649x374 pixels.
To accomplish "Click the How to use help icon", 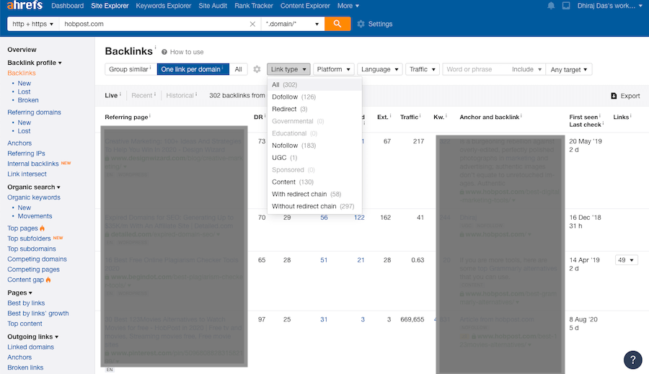I will (x=164, y=52).
